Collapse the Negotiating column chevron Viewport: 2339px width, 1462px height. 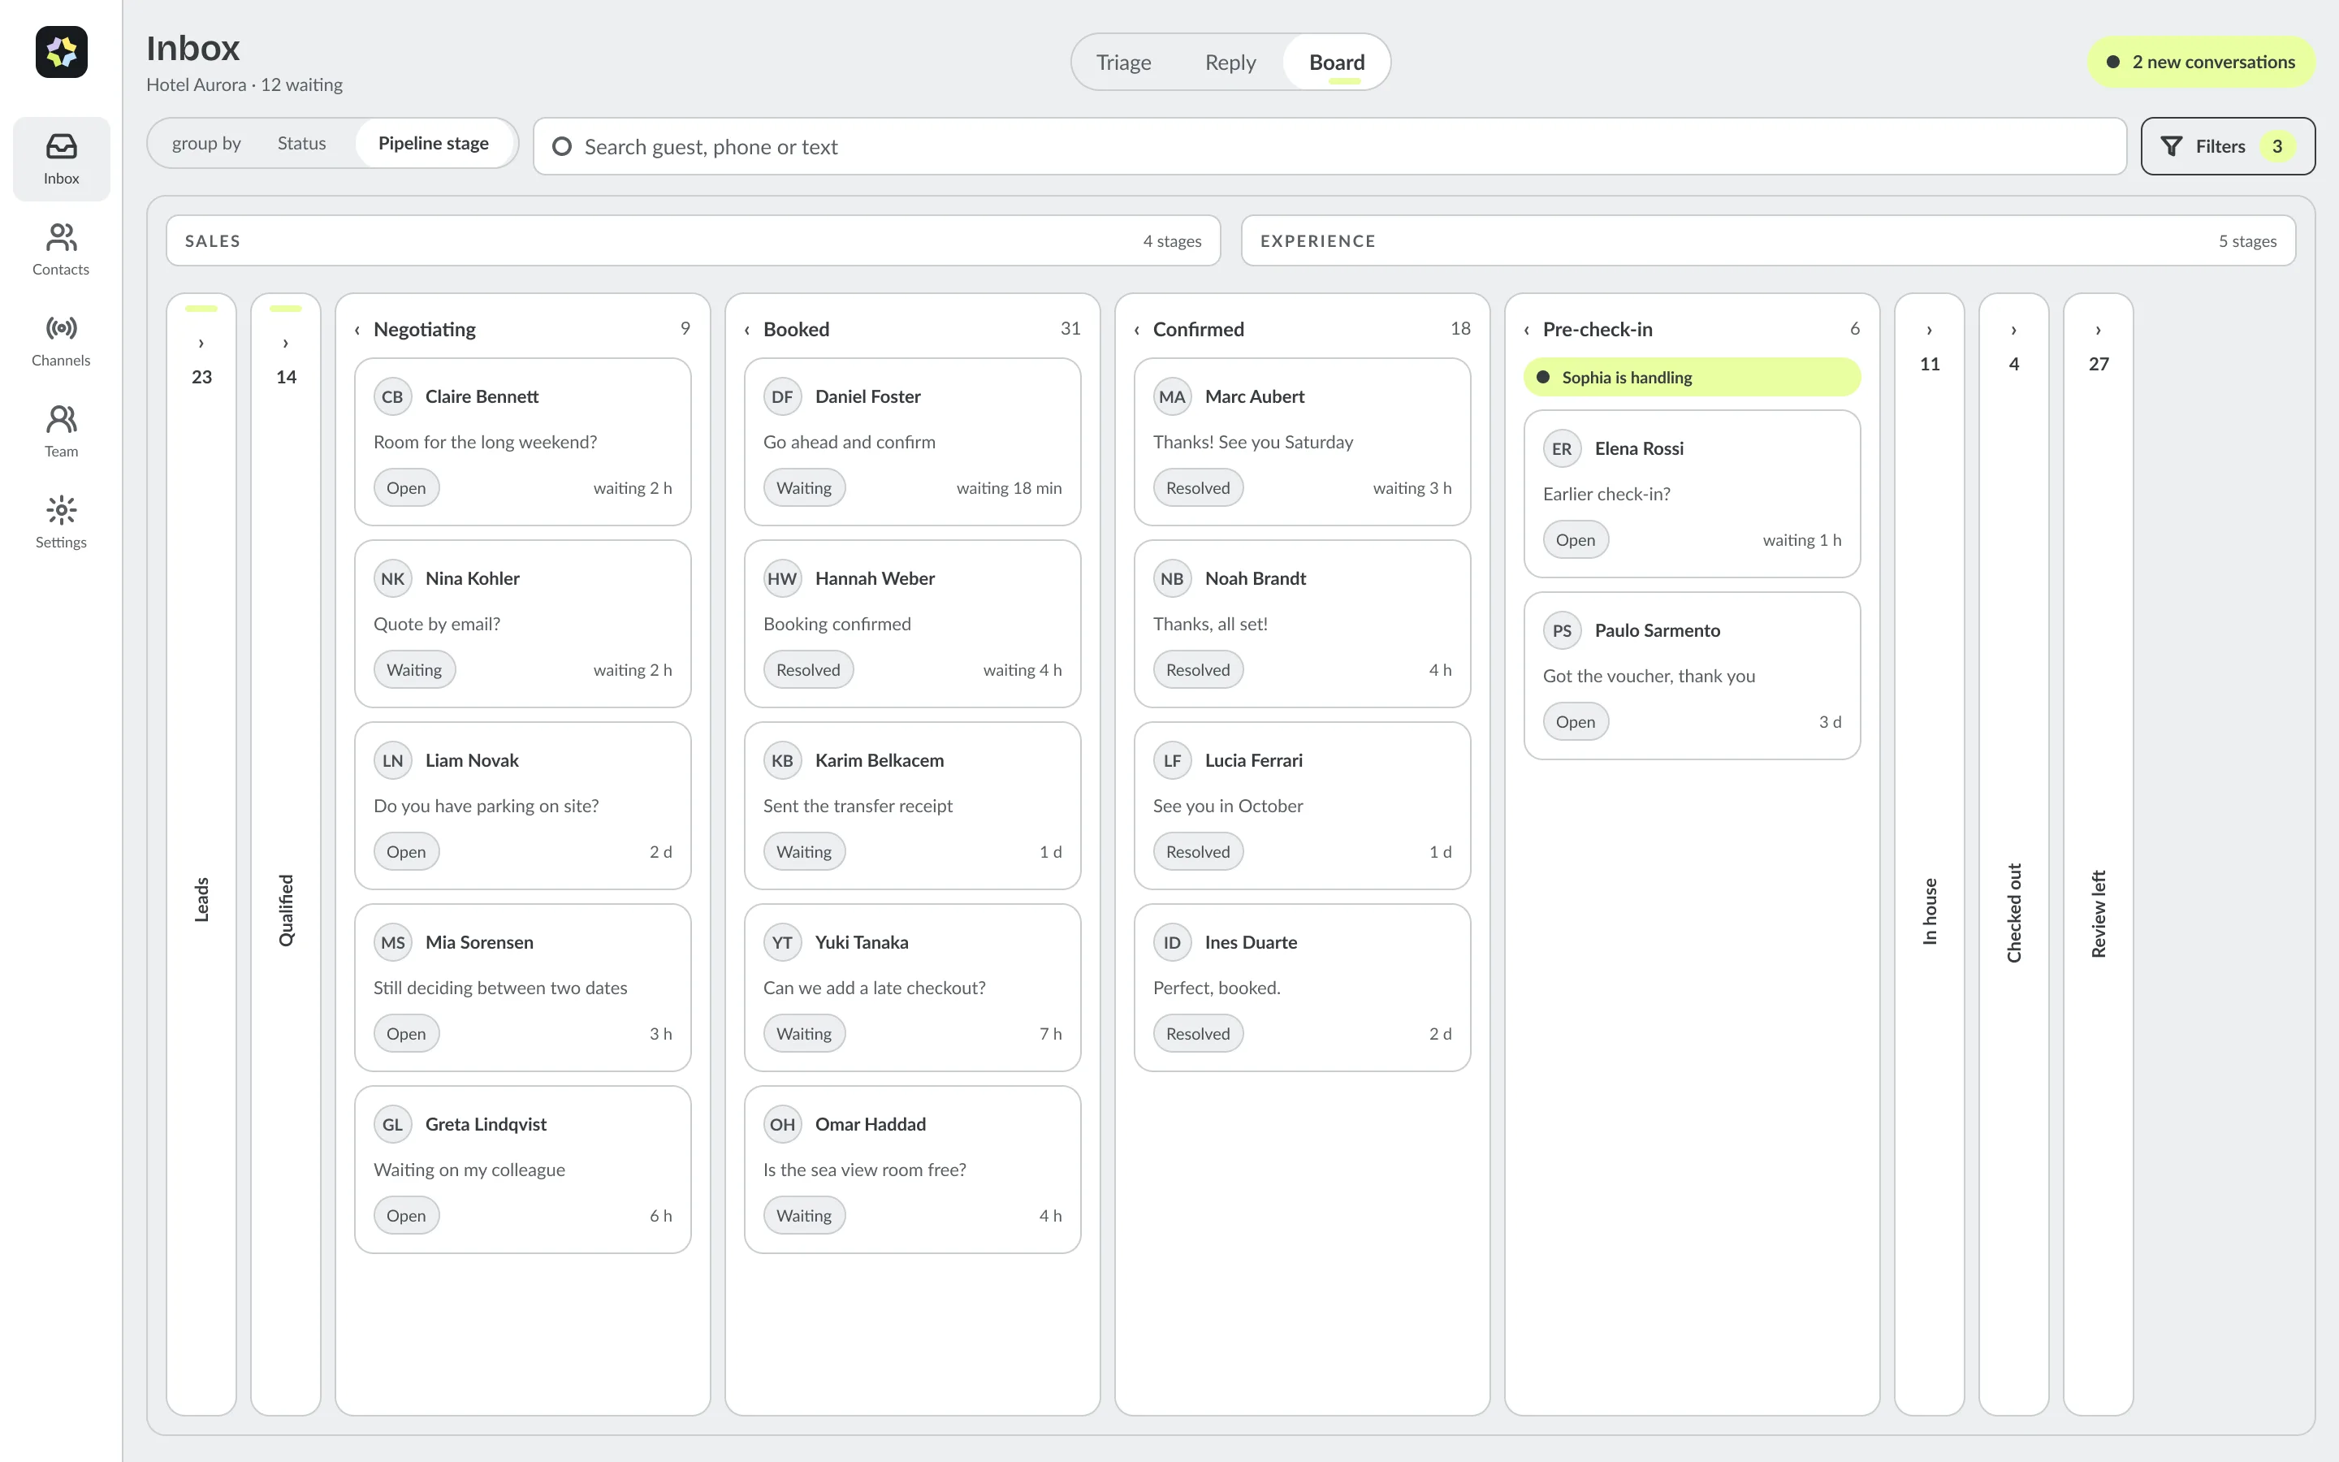(357, 330)
